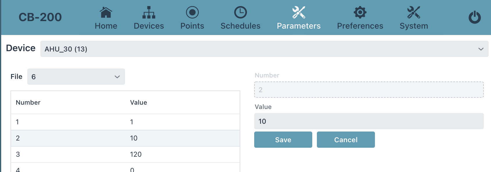Open the Points target icon

click(192, 12)
